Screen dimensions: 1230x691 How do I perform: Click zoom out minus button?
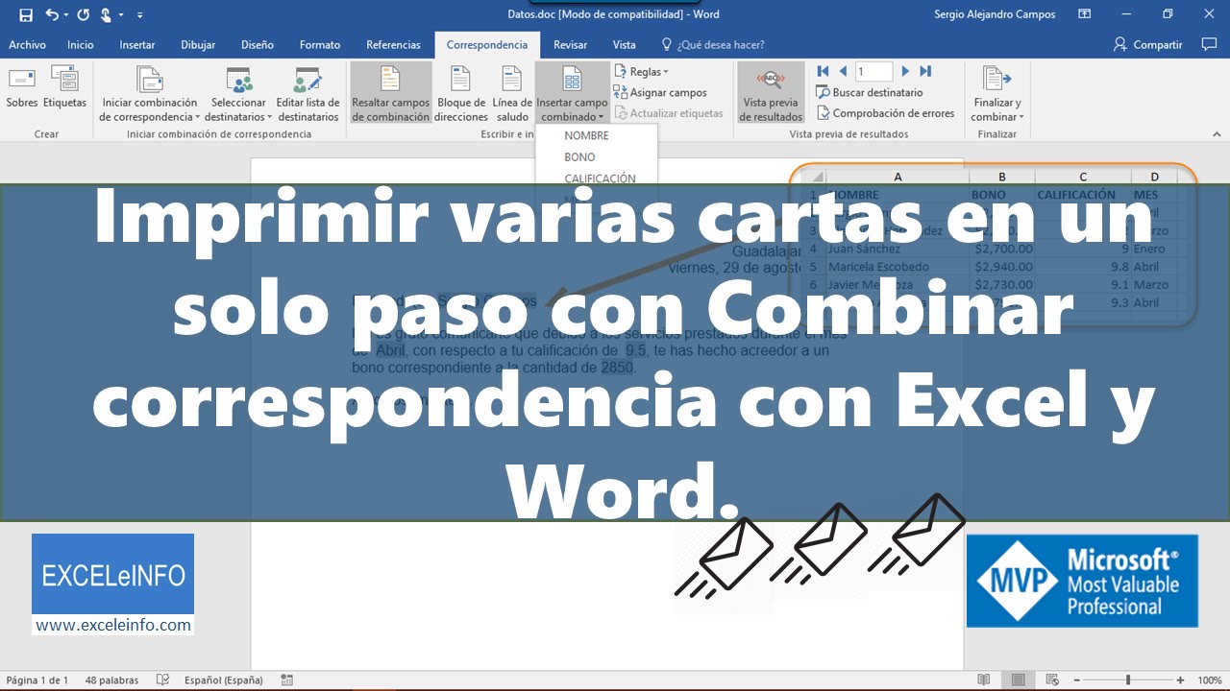tap(1077, 680)
